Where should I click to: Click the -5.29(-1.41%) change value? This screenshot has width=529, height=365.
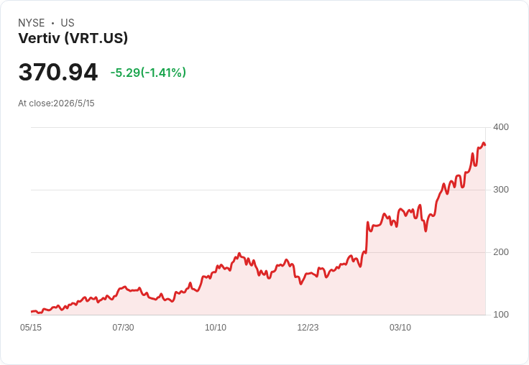coord(148,73)
